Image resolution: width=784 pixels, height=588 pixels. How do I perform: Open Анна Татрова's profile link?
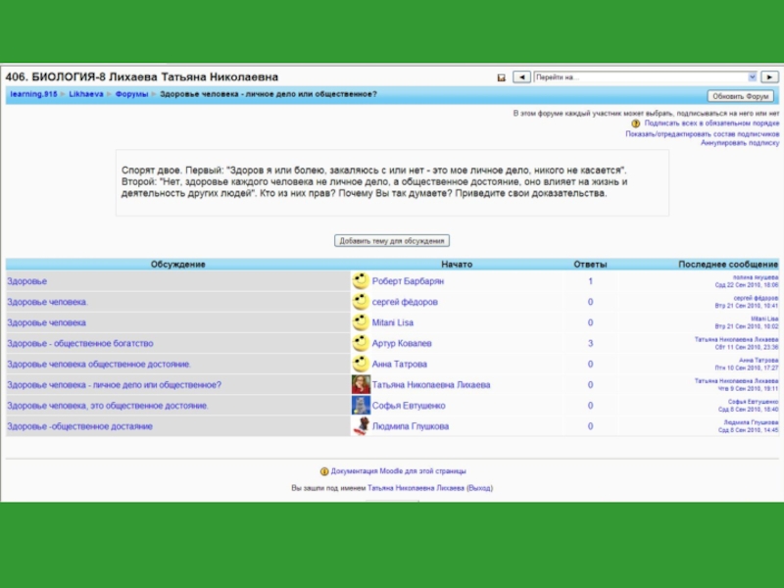(x=400, y=365)
